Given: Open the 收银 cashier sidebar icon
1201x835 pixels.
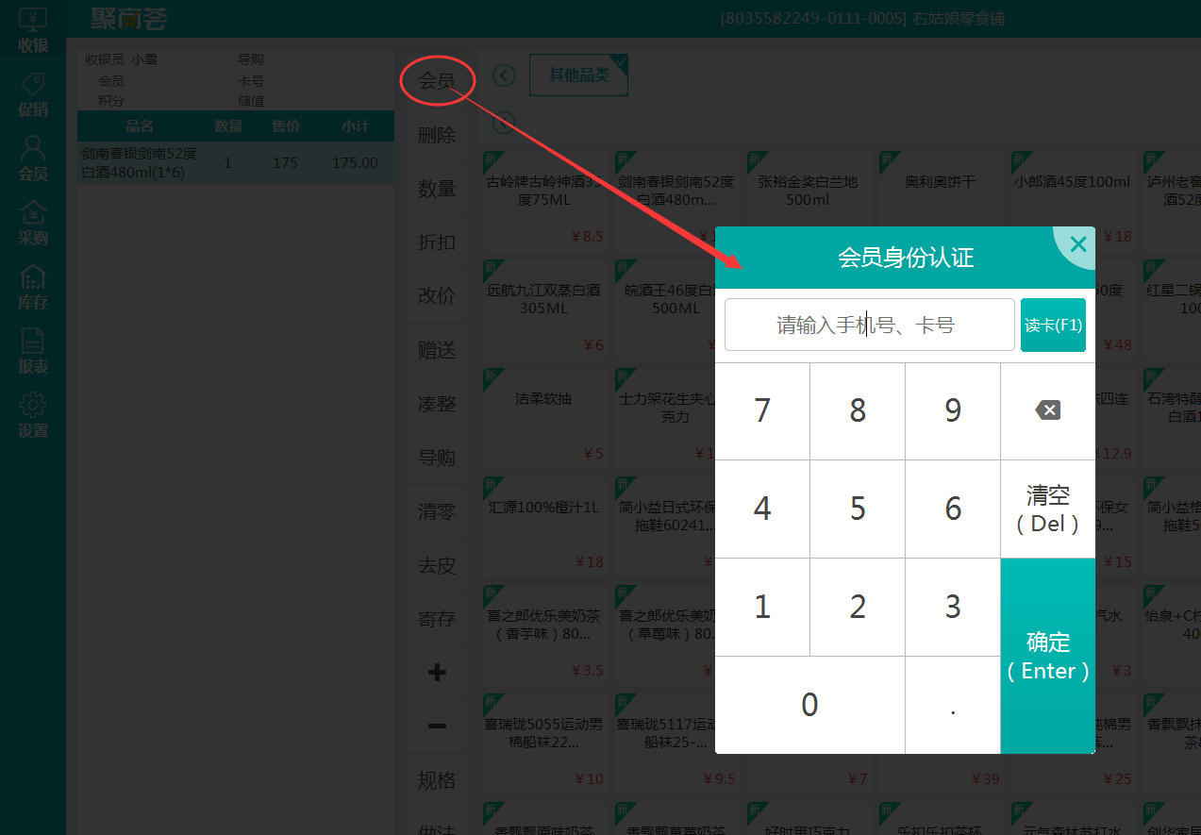Looking at the screenshot, I should point(33,30).
